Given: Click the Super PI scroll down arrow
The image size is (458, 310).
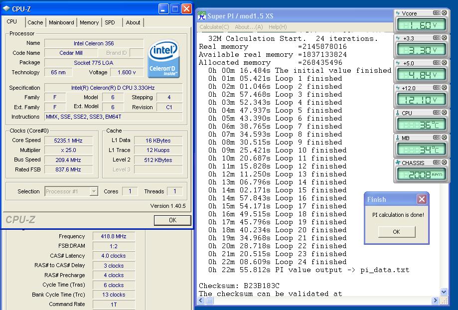Looking at the screenshot, I should point(444,292).
